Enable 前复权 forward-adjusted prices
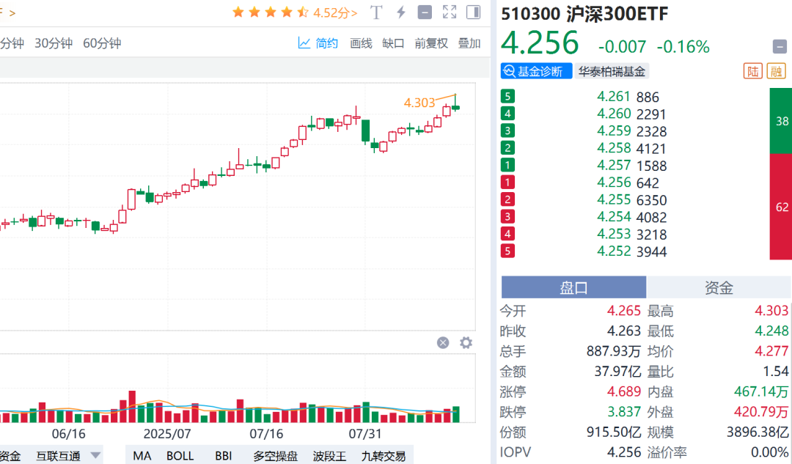Screen dimensions: 792x464 pos(431,43)
